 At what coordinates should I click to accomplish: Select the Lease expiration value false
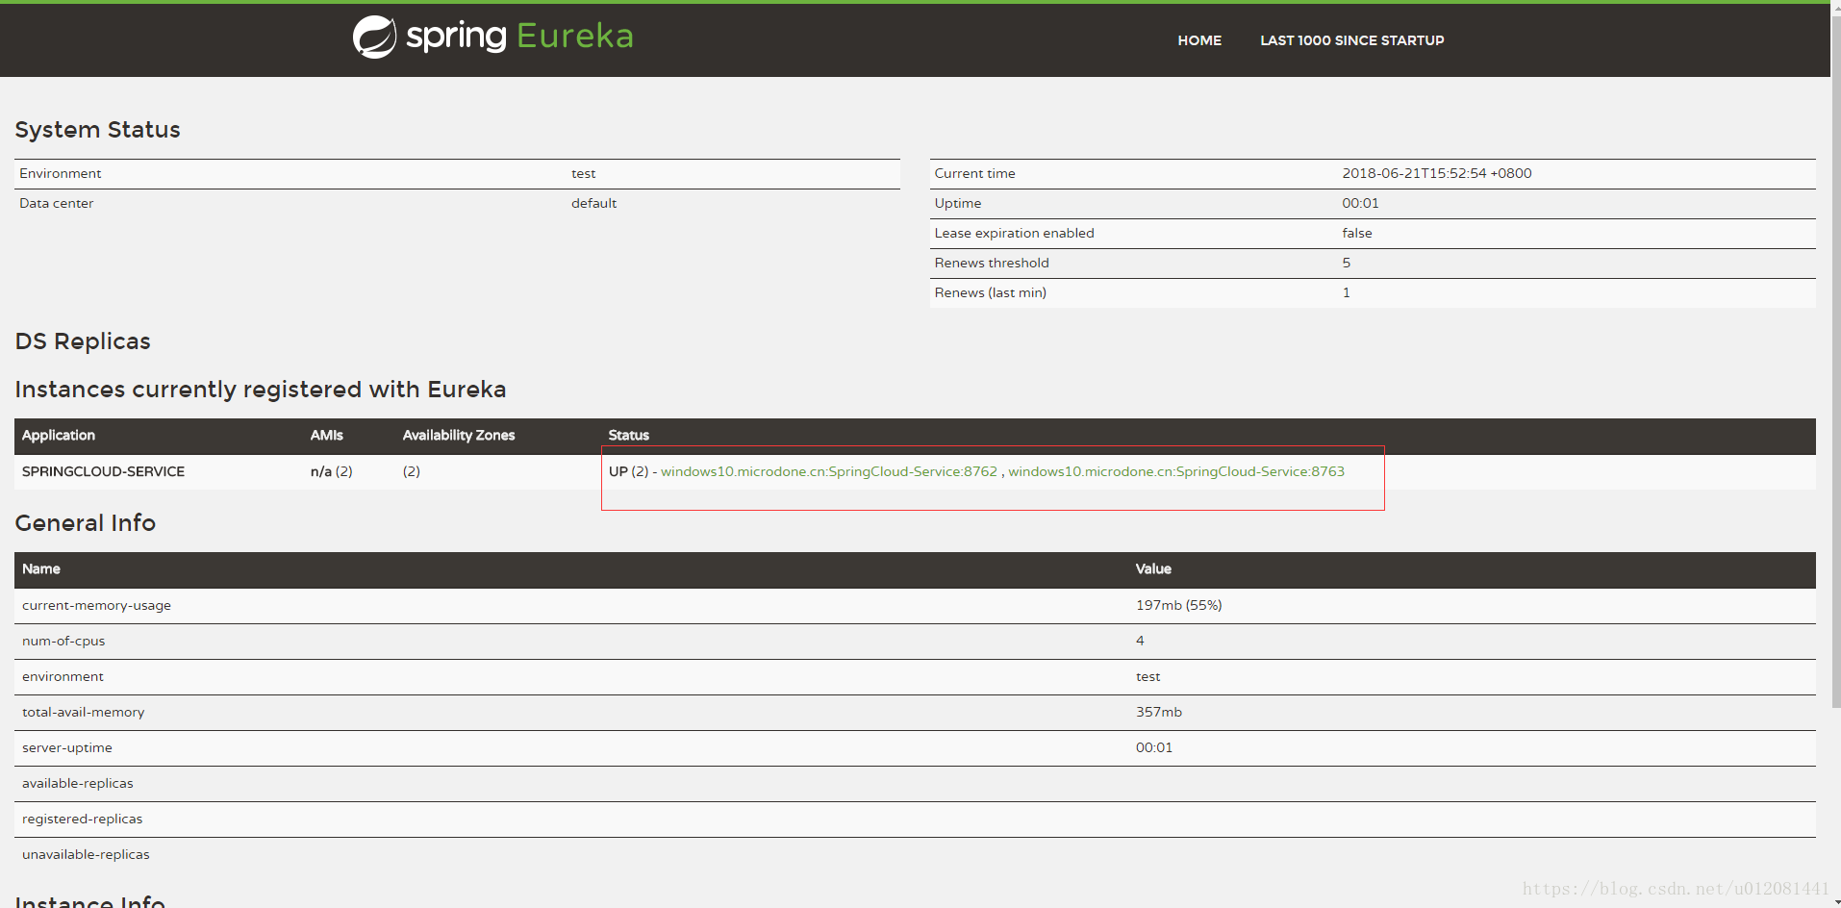[1357, 233]
